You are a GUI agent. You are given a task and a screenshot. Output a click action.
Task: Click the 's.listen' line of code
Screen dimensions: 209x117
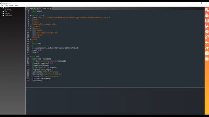tap(36, 52)
